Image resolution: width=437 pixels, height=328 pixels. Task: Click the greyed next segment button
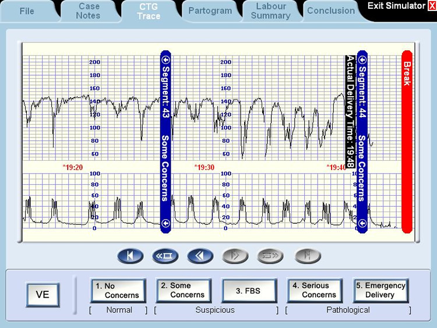point(270,256)
